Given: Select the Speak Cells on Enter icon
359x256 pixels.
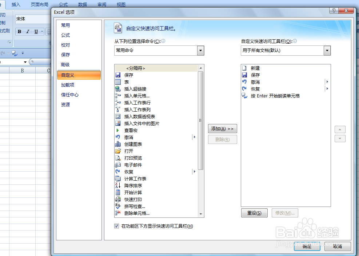Looking at the screenshot, I should pyautogui.click(x=244, y=96).
